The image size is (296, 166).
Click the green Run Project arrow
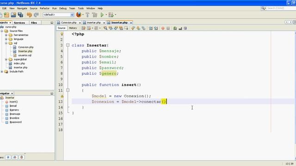coord(102,15)
